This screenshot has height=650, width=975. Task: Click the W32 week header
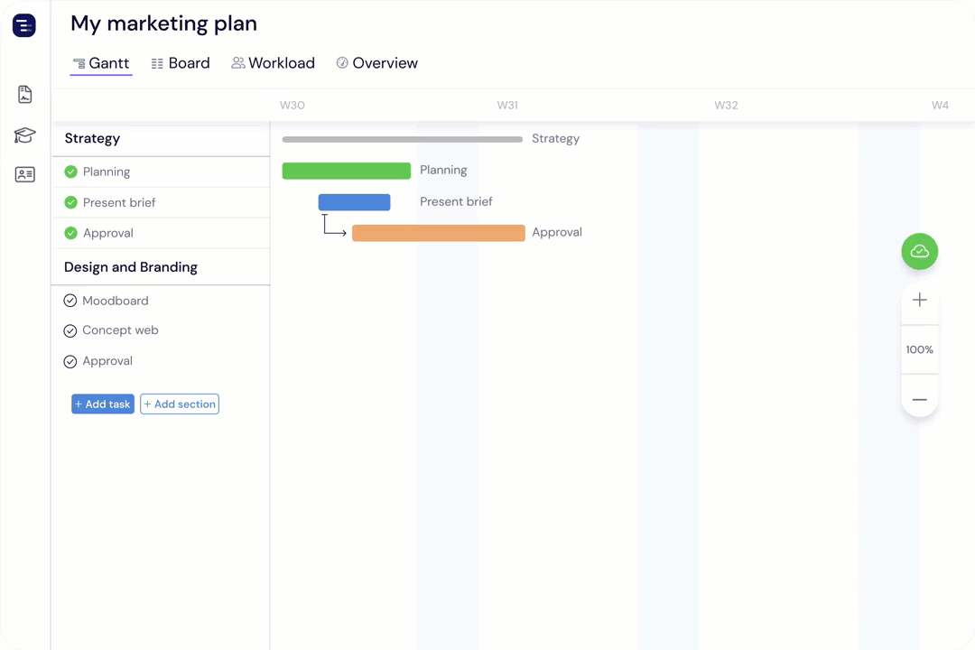[x=726, y=105]
